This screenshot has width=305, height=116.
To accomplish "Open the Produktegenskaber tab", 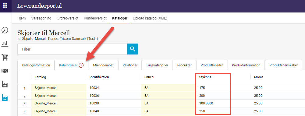I will pos(284,65).
